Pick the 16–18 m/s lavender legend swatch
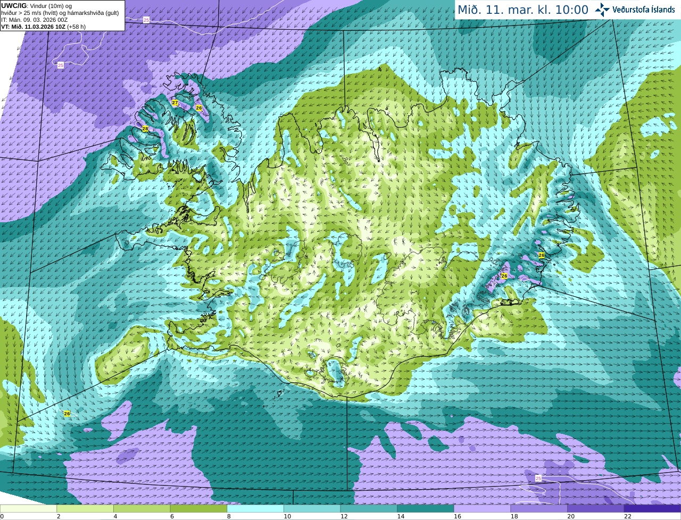 point(482,508)
